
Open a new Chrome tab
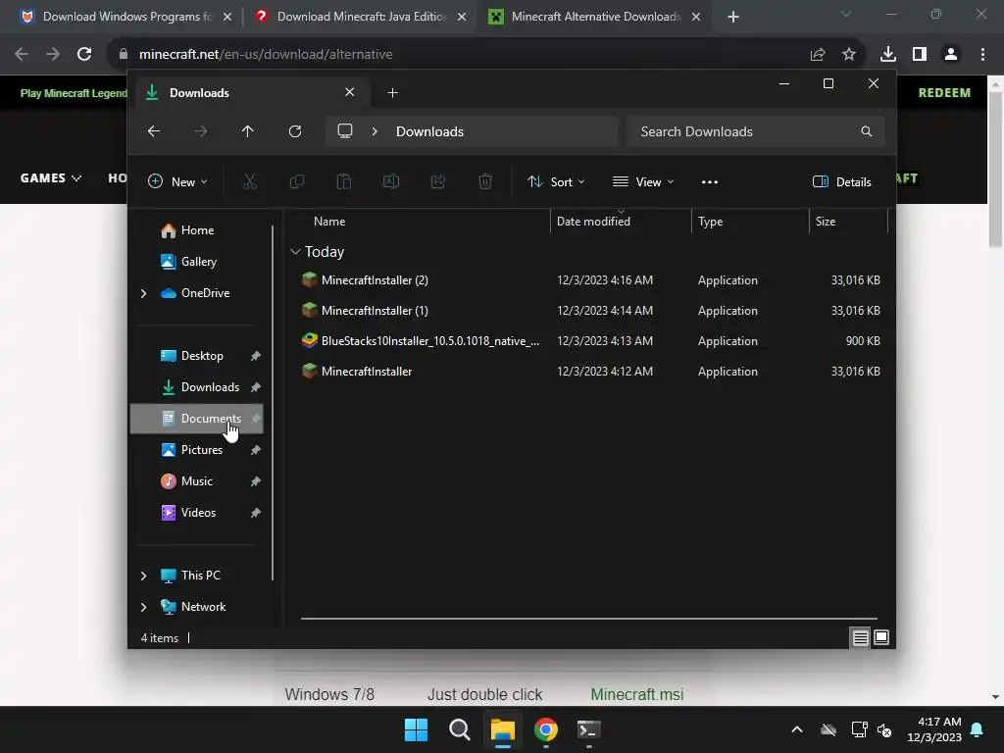(x=733, y=18)
